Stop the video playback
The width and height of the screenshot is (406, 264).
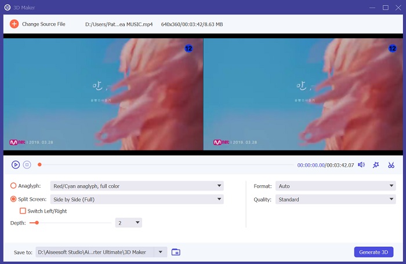point(27,164)
